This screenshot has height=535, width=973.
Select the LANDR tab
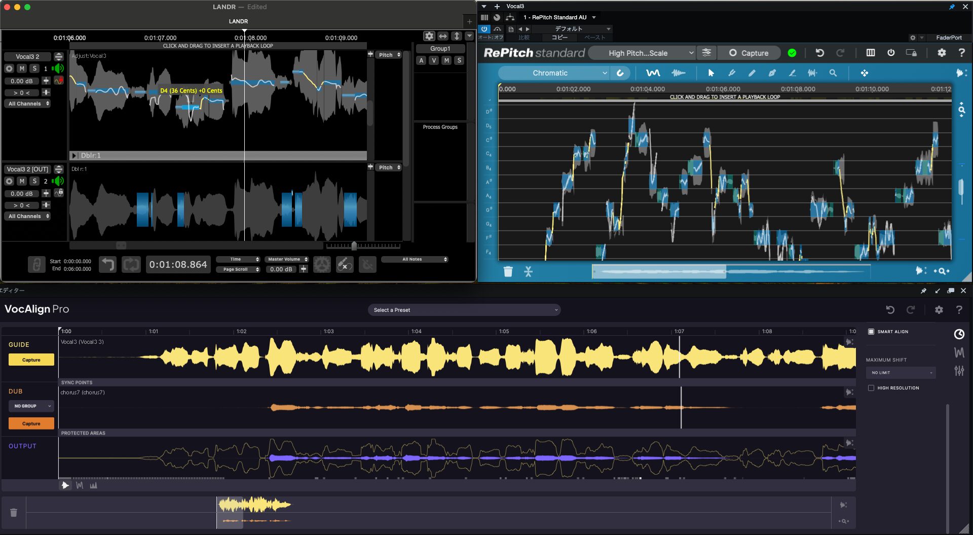(x=238, y=21)
